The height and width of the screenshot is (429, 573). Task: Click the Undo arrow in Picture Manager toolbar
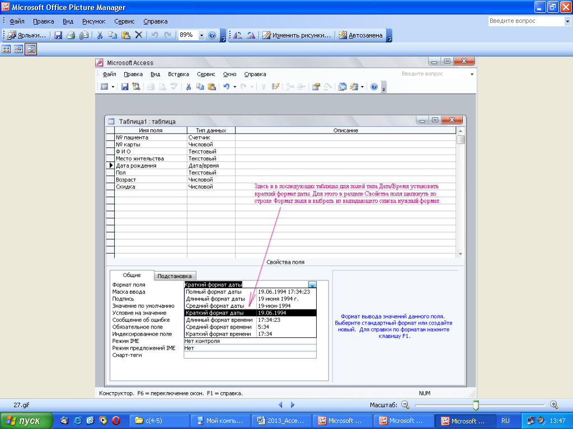point(154,35)
